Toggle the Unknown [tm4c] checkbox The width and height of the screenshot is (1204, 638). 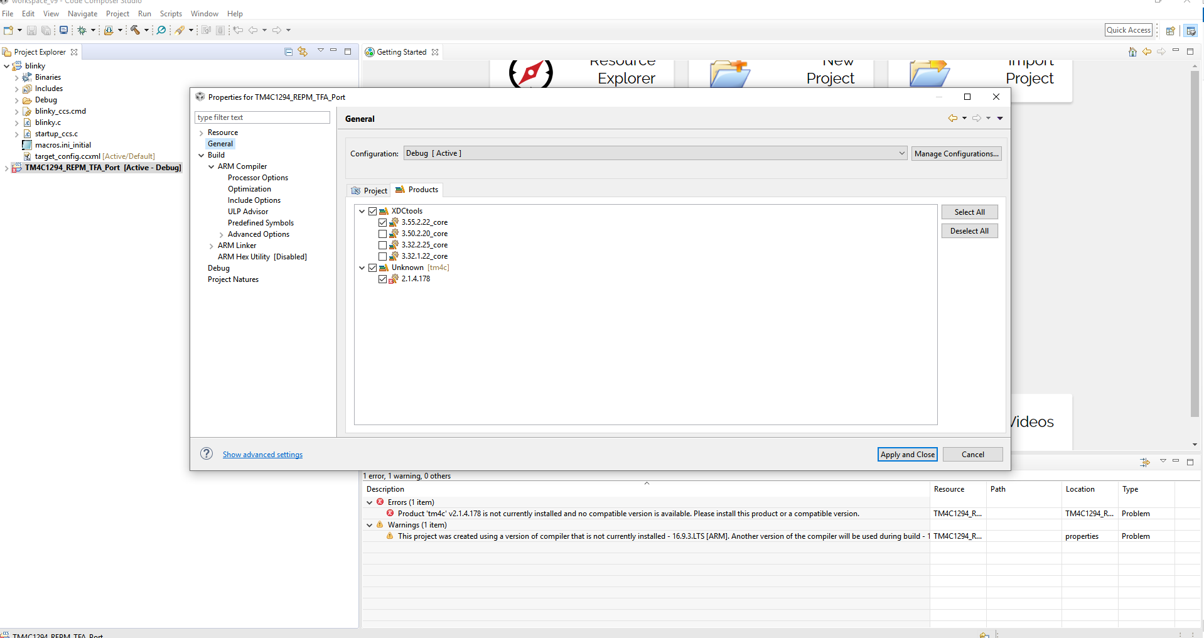coord(373,268)
